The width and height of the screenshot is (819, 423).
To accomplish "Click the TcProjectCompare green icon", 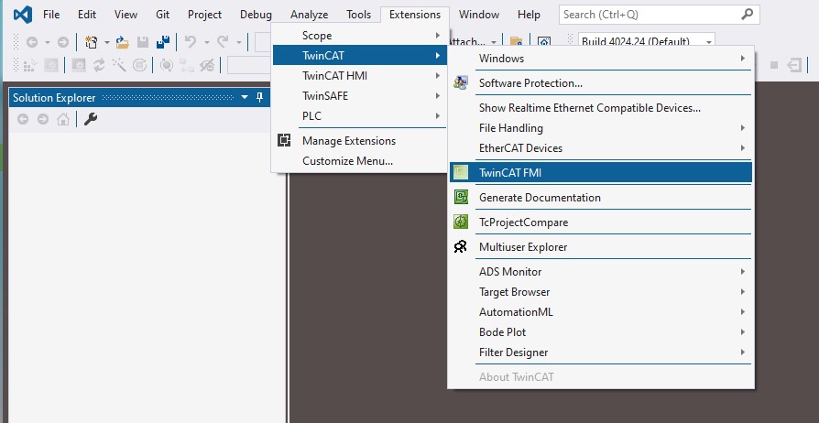I will [x=461, y=222].
